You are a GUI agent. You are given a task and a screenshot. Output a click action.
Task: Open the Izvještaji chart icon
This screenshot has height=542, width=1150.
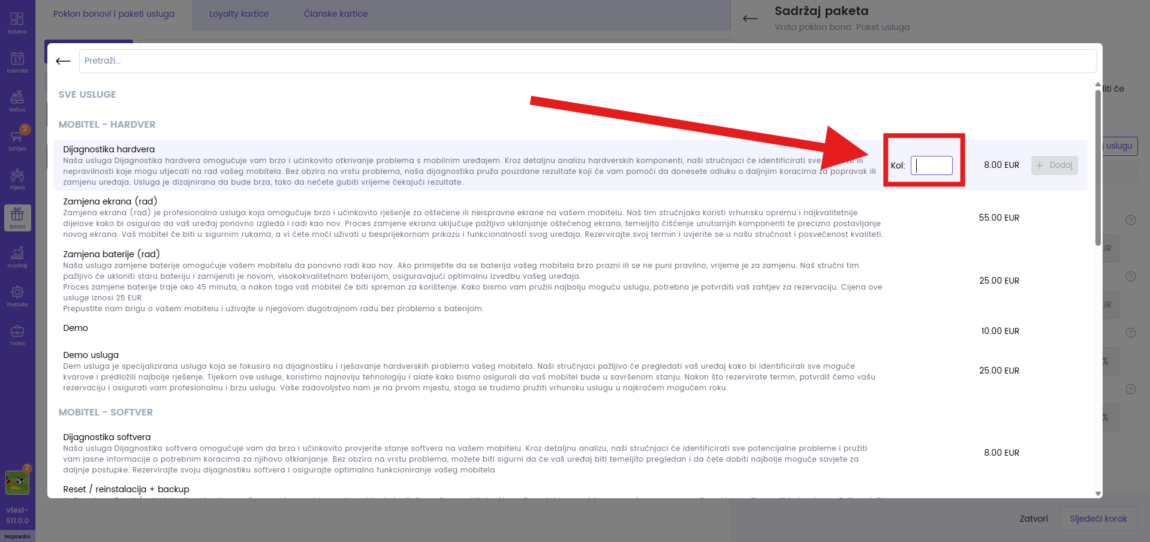(17, 256)
